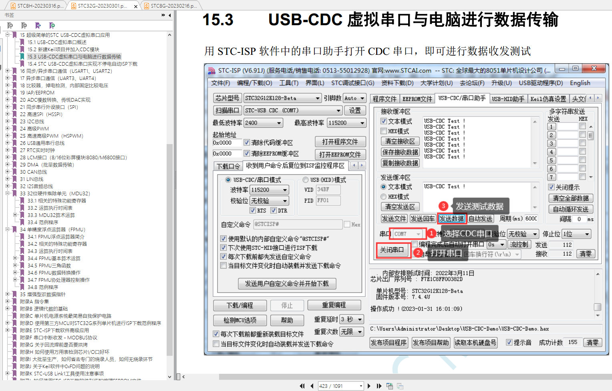Open the page number dropdown arrow

361,386
